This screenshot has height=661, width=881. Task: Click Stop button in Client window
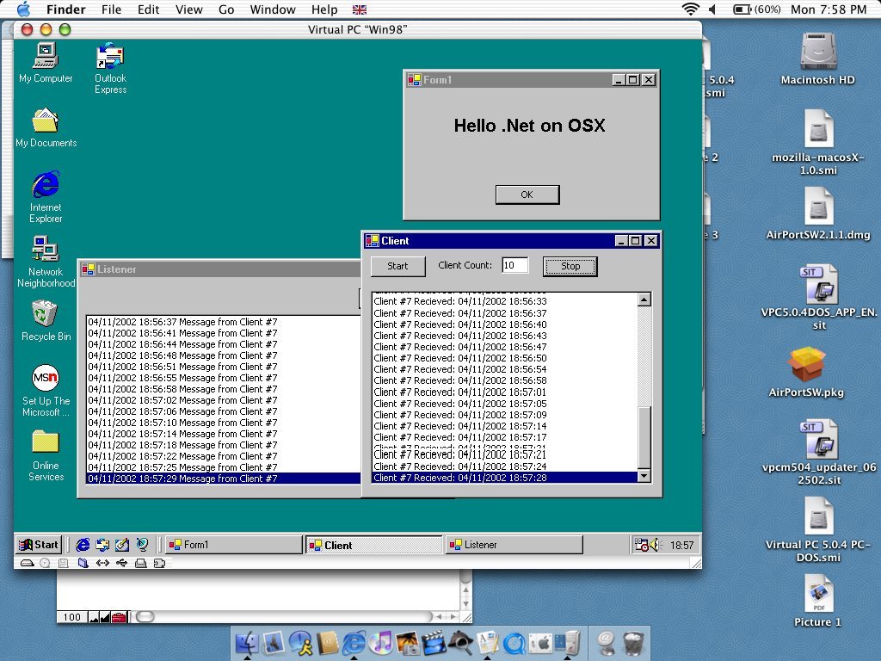click(x=570, y=266)
